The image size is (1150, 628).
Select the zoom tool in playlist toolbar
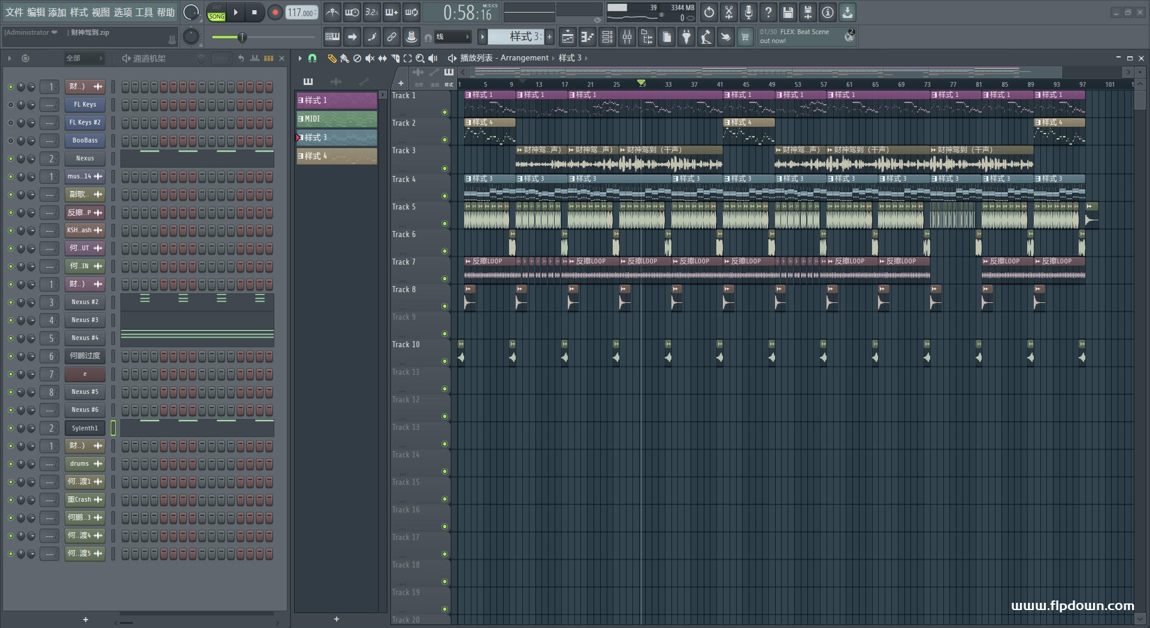[420, 58]
